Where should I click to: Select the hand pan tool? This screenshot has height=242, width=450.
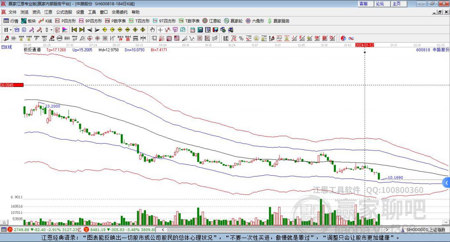[152, 30]
